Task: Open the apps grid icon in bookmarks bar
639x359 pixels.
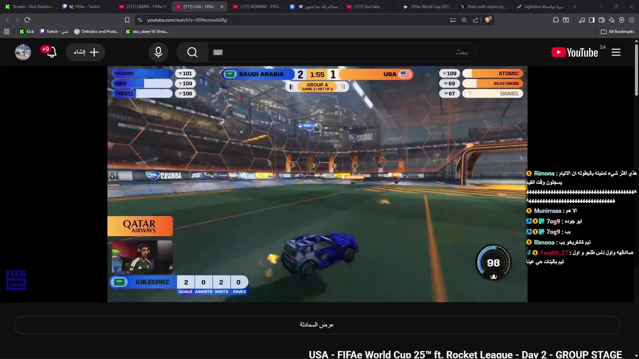Action: coord(6,31)
